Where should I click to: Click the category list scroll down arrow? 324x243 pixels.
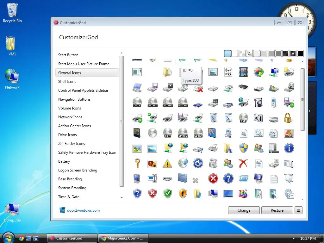pos(121,198)
